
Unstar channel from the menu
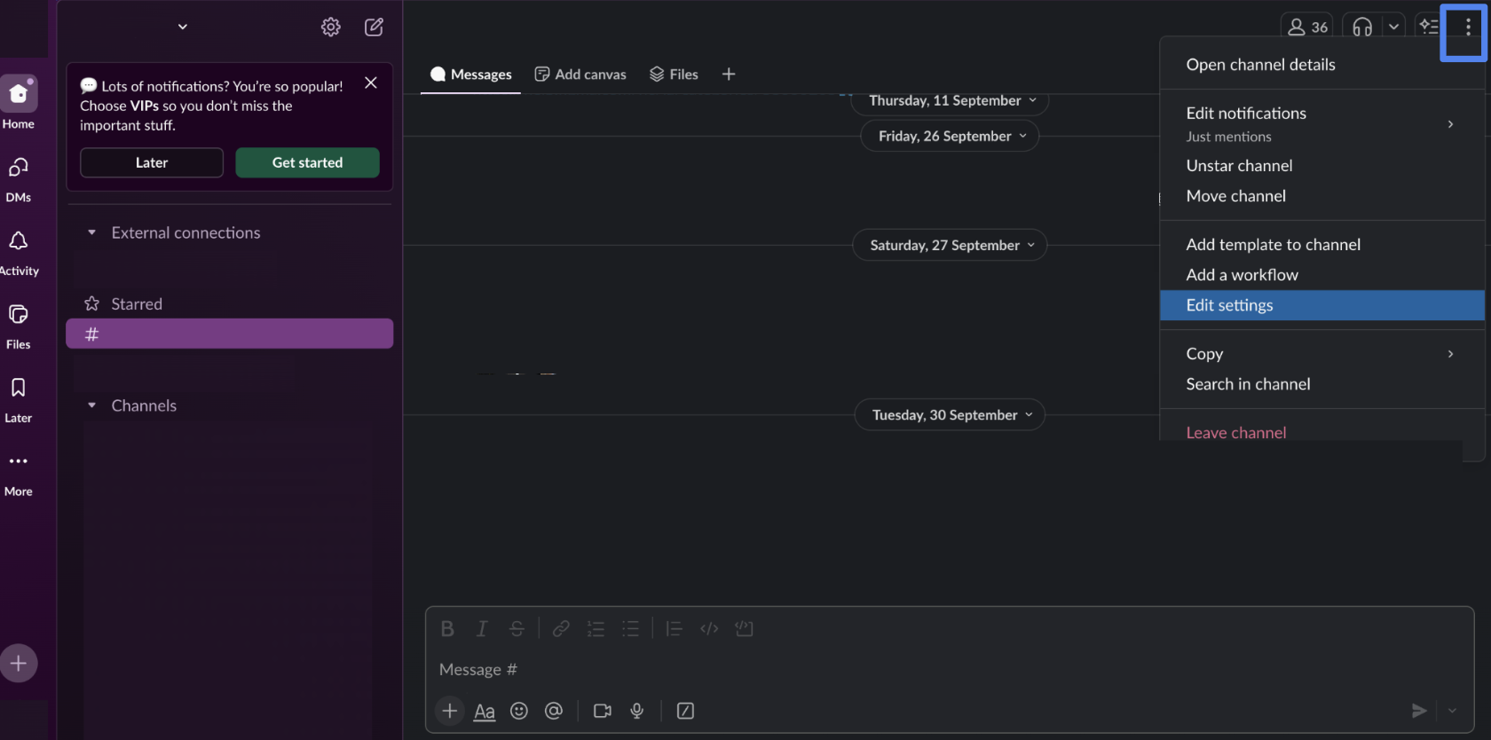(x=1239, y=166)
